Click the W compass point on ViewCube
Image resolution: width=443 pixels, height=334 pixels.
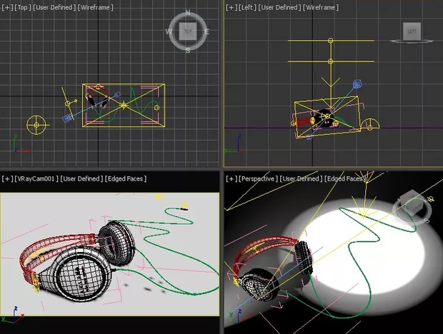pyautogui.click(x=169, y=31)
